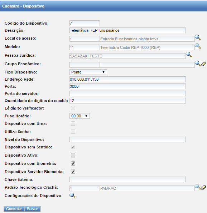Click the Cadastro - Dispositivo title
This screenshot has height=213, width=207.
23,6
